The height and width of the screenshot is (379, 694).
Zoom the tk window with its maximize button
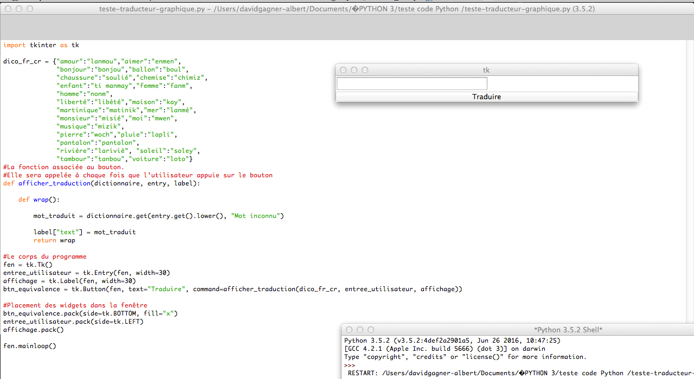pos(365,70)
